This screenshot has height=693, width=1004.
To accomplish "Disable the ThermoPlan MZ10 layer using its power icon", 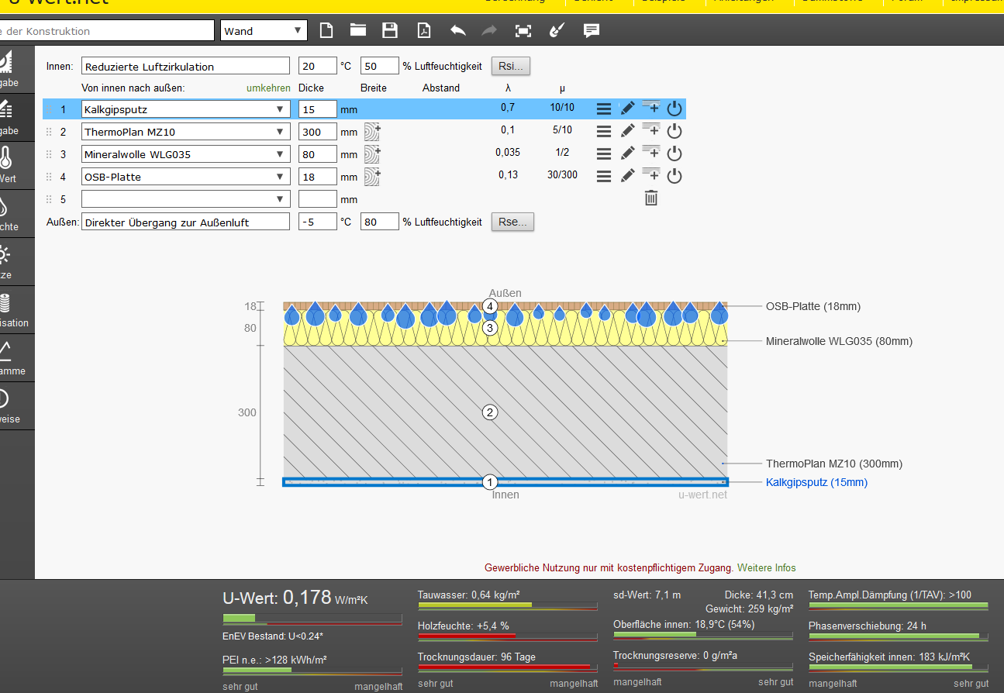I will [x=675, y=131].
